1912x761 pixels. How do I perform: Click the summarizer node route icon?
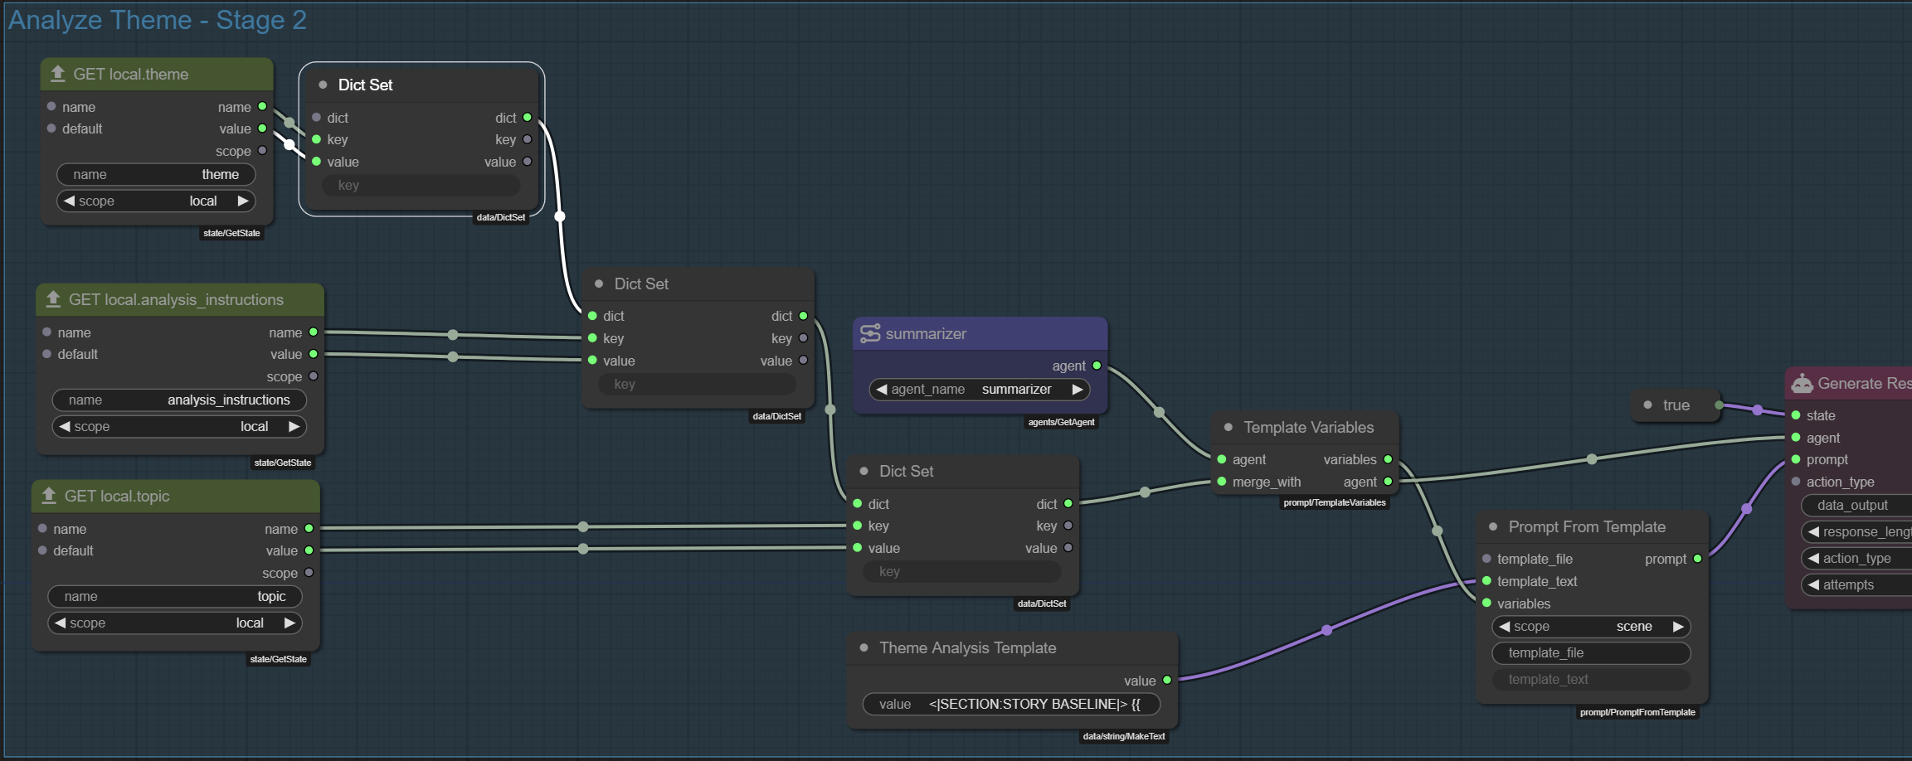tap(869, 333)
